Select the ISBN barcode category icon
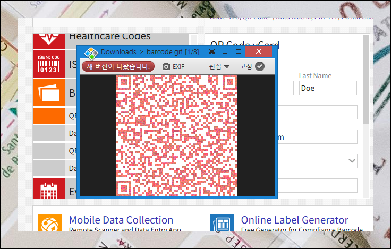This screenshot has height=249, width=391. 49,64
